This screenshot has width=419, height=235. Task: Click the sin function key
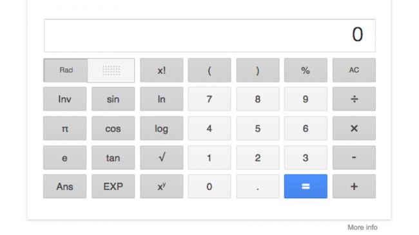click(113, 99)
